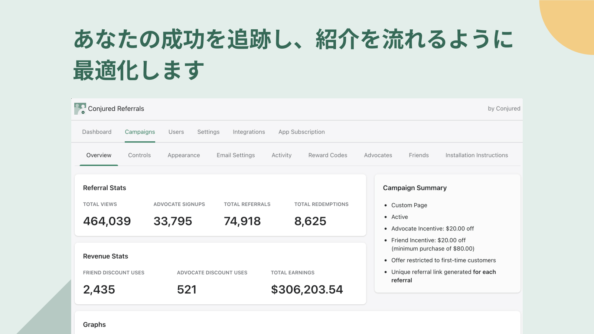The width and height of the screenshot is (594, 334).
Task: Open the Dashboard tab
Action: point(97,132)
